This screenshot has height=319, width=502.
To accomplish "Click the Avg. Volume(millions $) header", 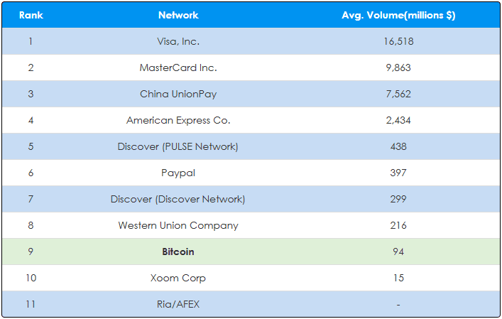I will click(398, 15).
